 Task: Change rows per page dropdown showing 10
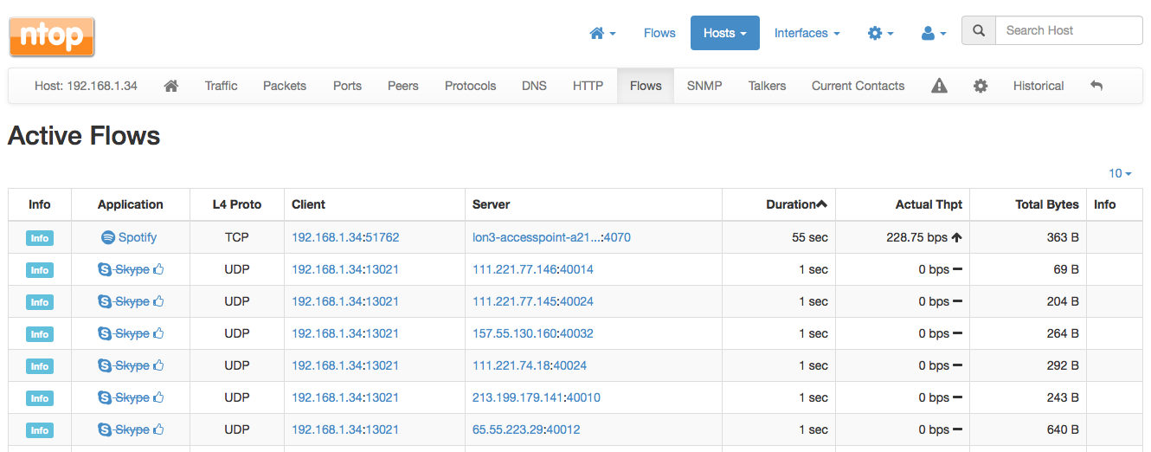click(1120, 173)
